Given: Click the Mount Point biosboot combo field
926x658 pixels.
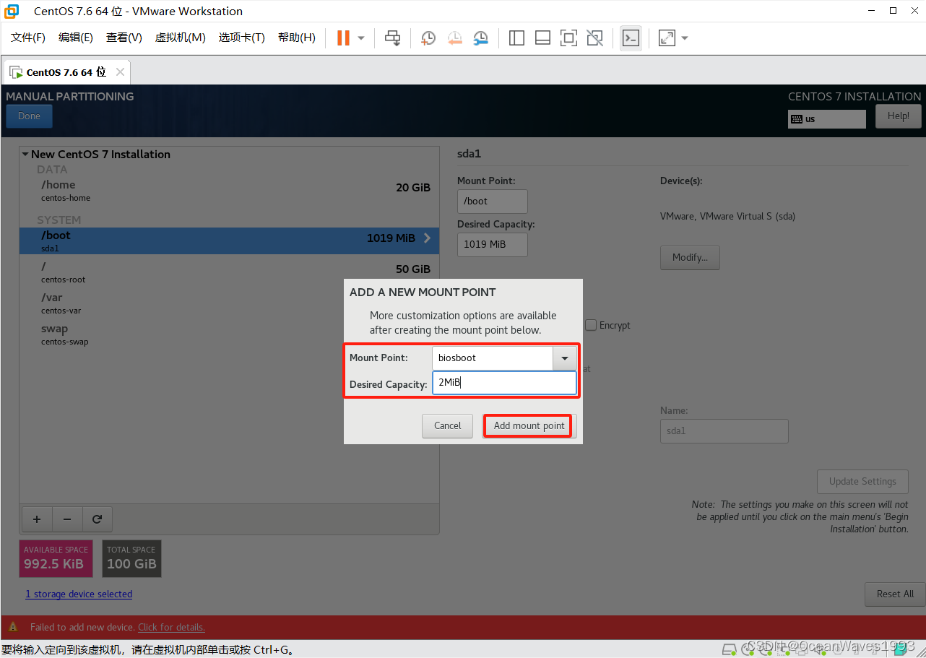Looking at the screenshot, I should (493, 358).
